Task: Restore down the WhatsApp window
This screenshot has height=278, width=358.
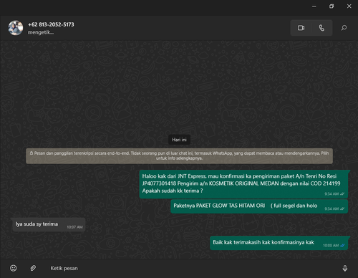Action: [x=332, y=6]
